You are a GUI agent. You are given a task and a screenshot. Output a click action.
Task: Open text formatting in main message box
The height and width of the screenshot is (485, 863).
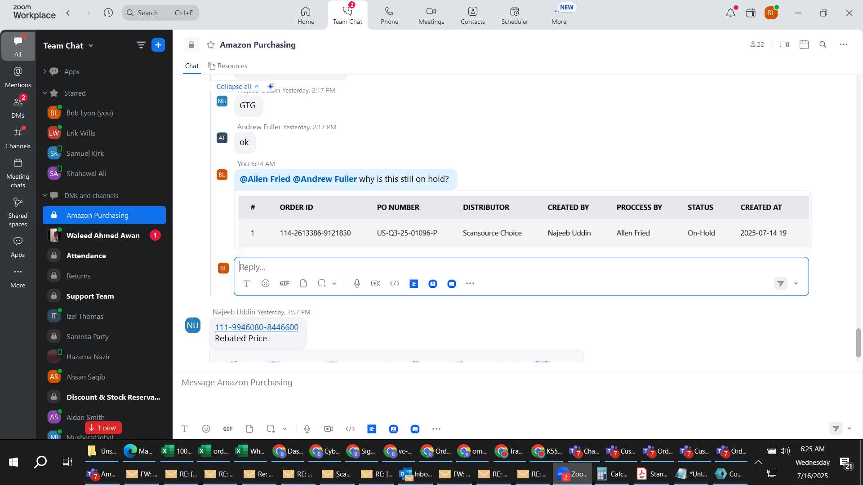[x=185, y=429]
